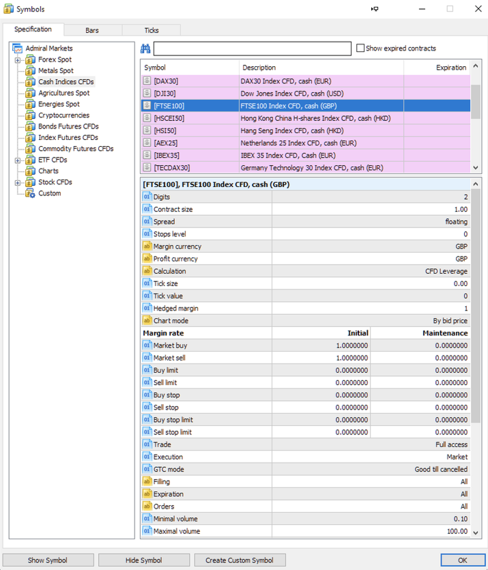Screen dimensions: 488x570
Task: Click the symbol list scroll up arrow
Action: (x=476, y=66)
